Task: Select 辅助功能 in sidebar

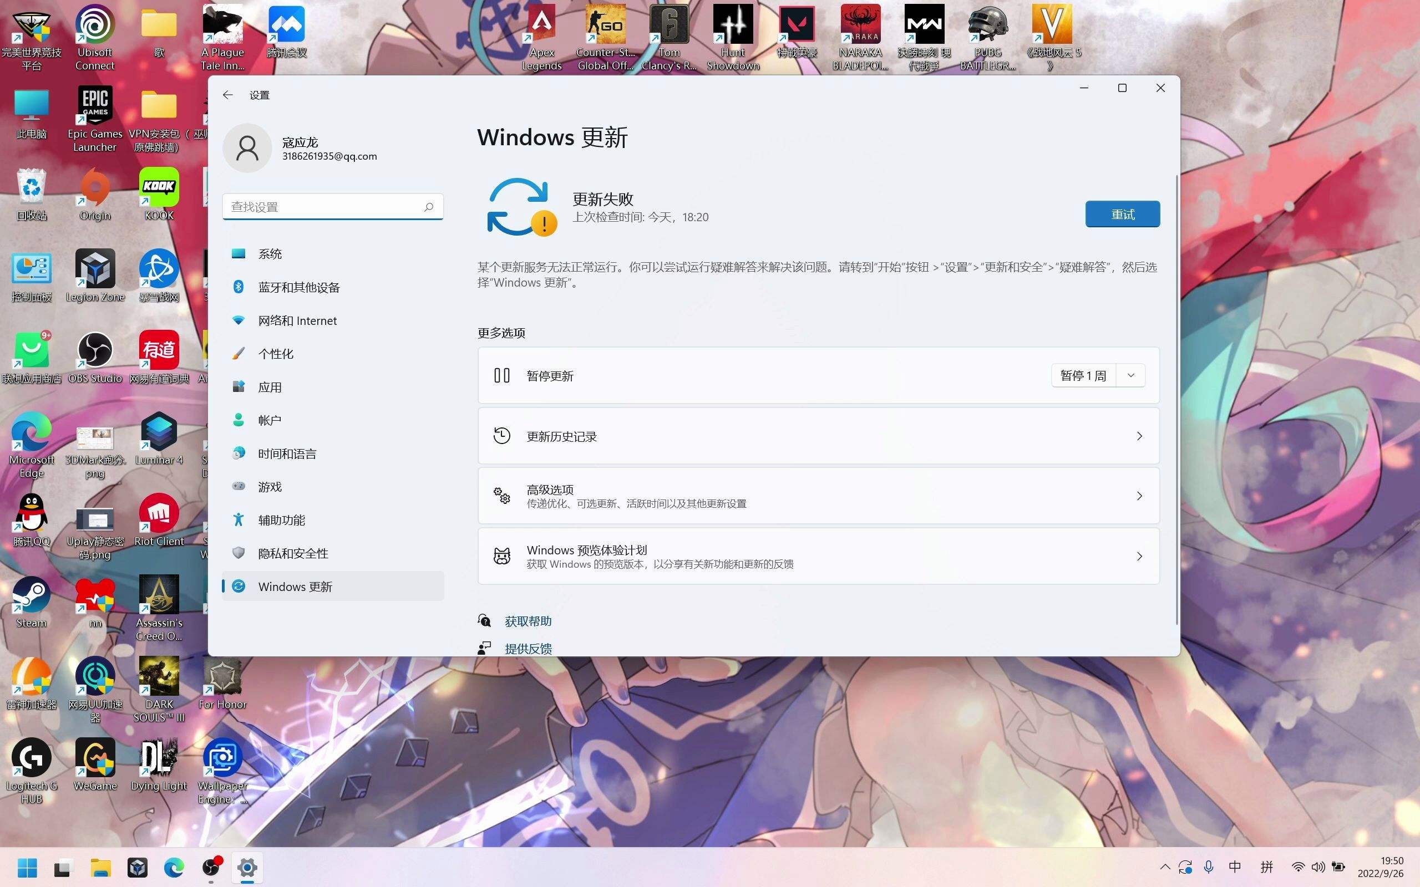Action: pyautogui.click(x=333, y=521)
